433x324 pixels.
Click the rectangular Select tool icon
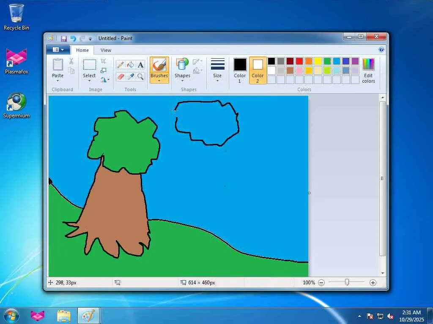pyautogui.click(x=90, y=65)
